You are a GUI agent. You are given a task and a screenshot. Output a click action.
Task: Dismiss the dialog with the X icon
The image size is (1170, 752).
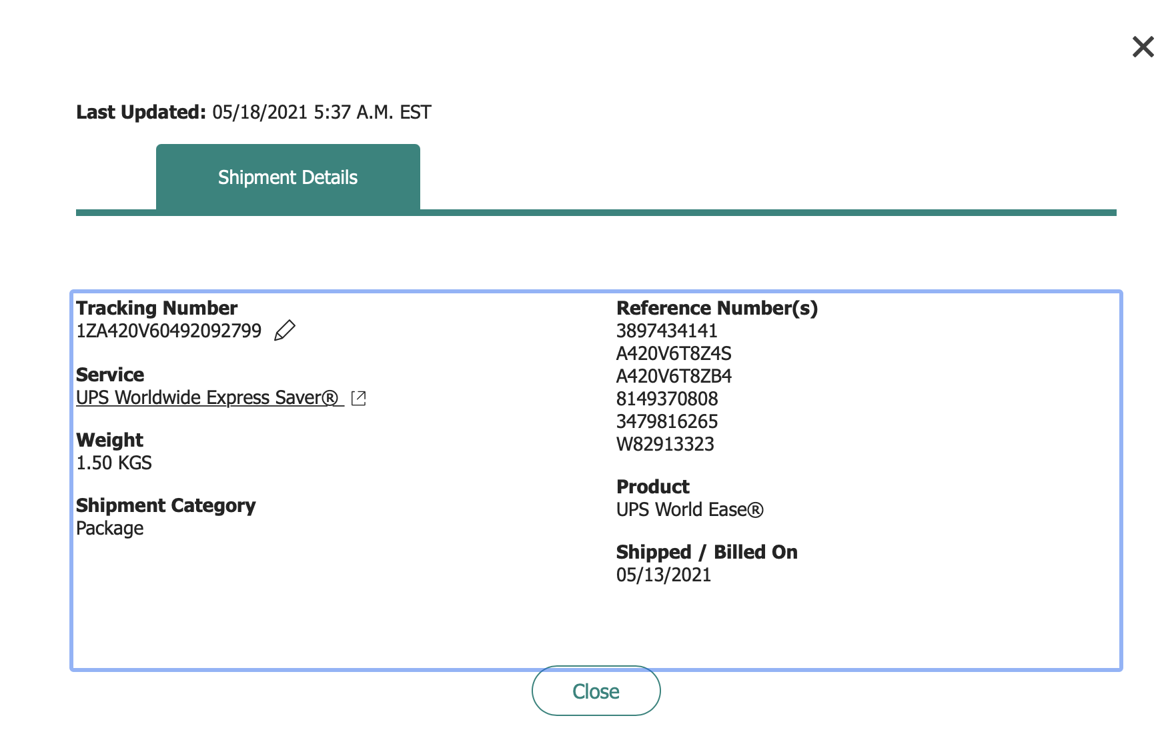click(x=1143, y=47)
